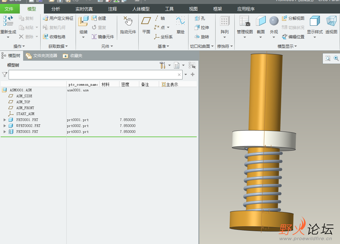Expand the PRT0002.PRT tree node

(x=5, y=126)
